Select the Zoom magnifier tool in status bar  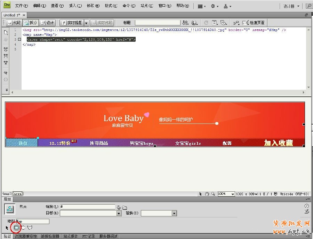point(213,194)
